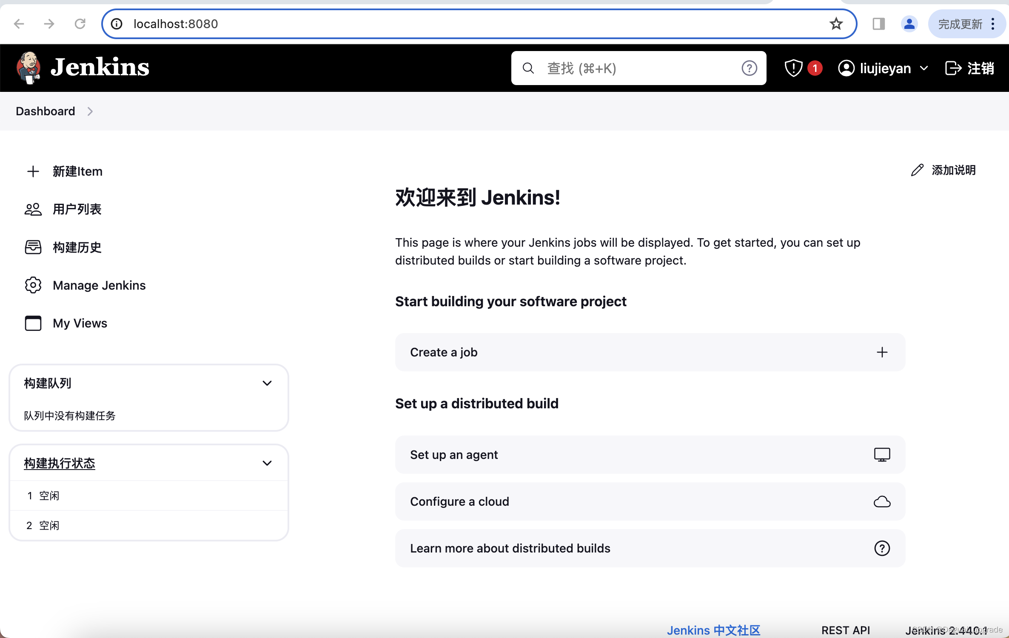Click the pencil icon for 添加说明

click(917, 170)
